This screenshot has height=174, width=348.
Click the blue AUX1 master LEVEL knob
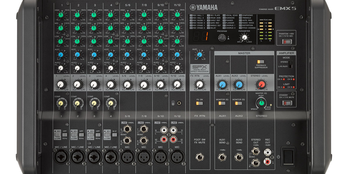[x=222, y=85]
